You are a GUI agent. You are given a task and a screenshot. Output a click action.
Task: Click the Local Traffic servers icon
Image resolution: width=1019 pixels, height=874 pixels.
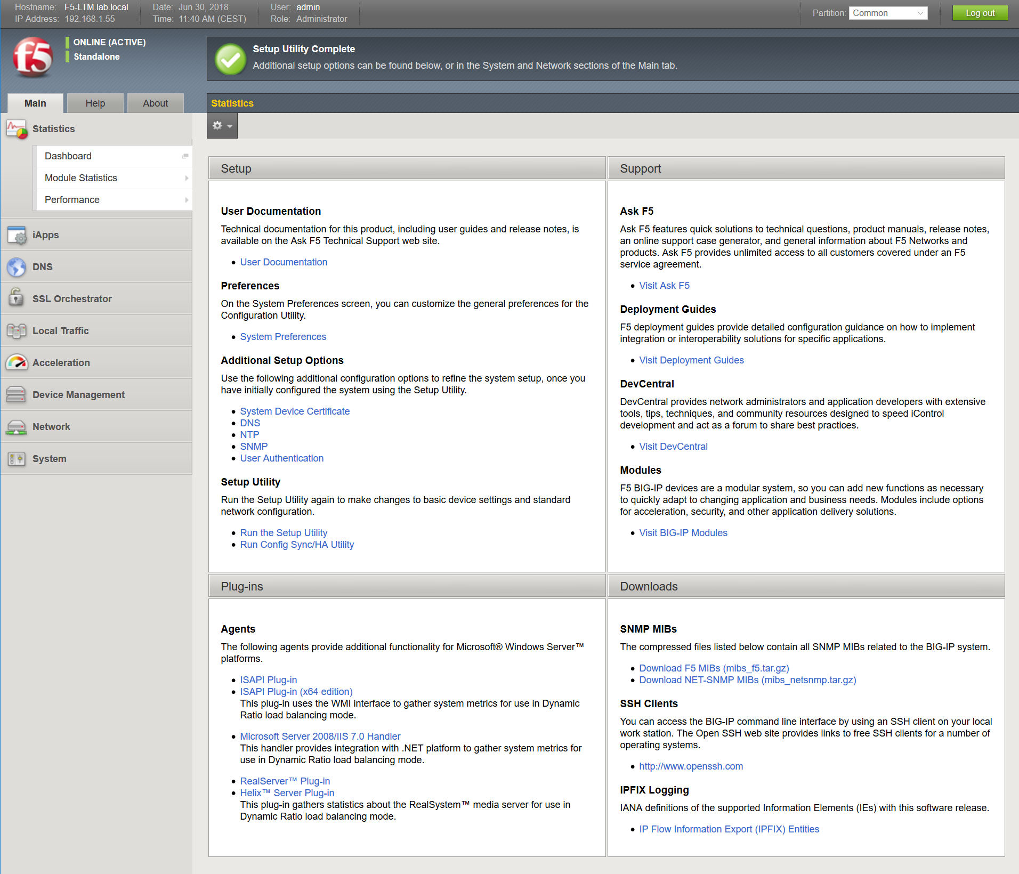tap(17, 331)
